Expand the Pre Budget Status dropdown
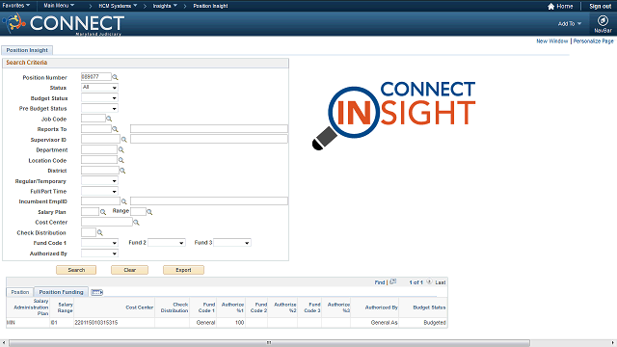 tap(99, 108)
